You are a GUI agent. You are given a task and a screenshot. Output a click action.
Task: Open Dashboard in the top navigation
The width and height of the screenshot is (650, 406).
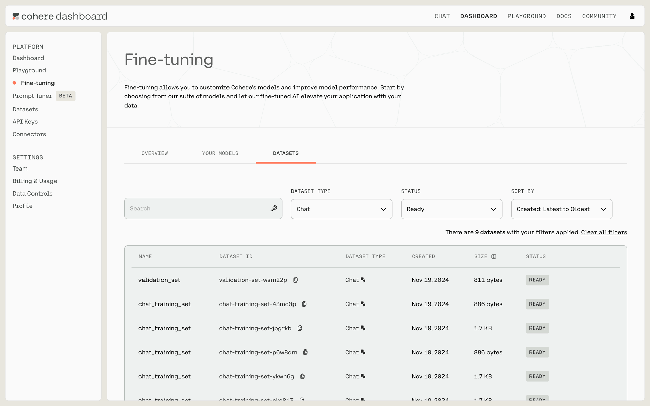(x=479, y=16)
